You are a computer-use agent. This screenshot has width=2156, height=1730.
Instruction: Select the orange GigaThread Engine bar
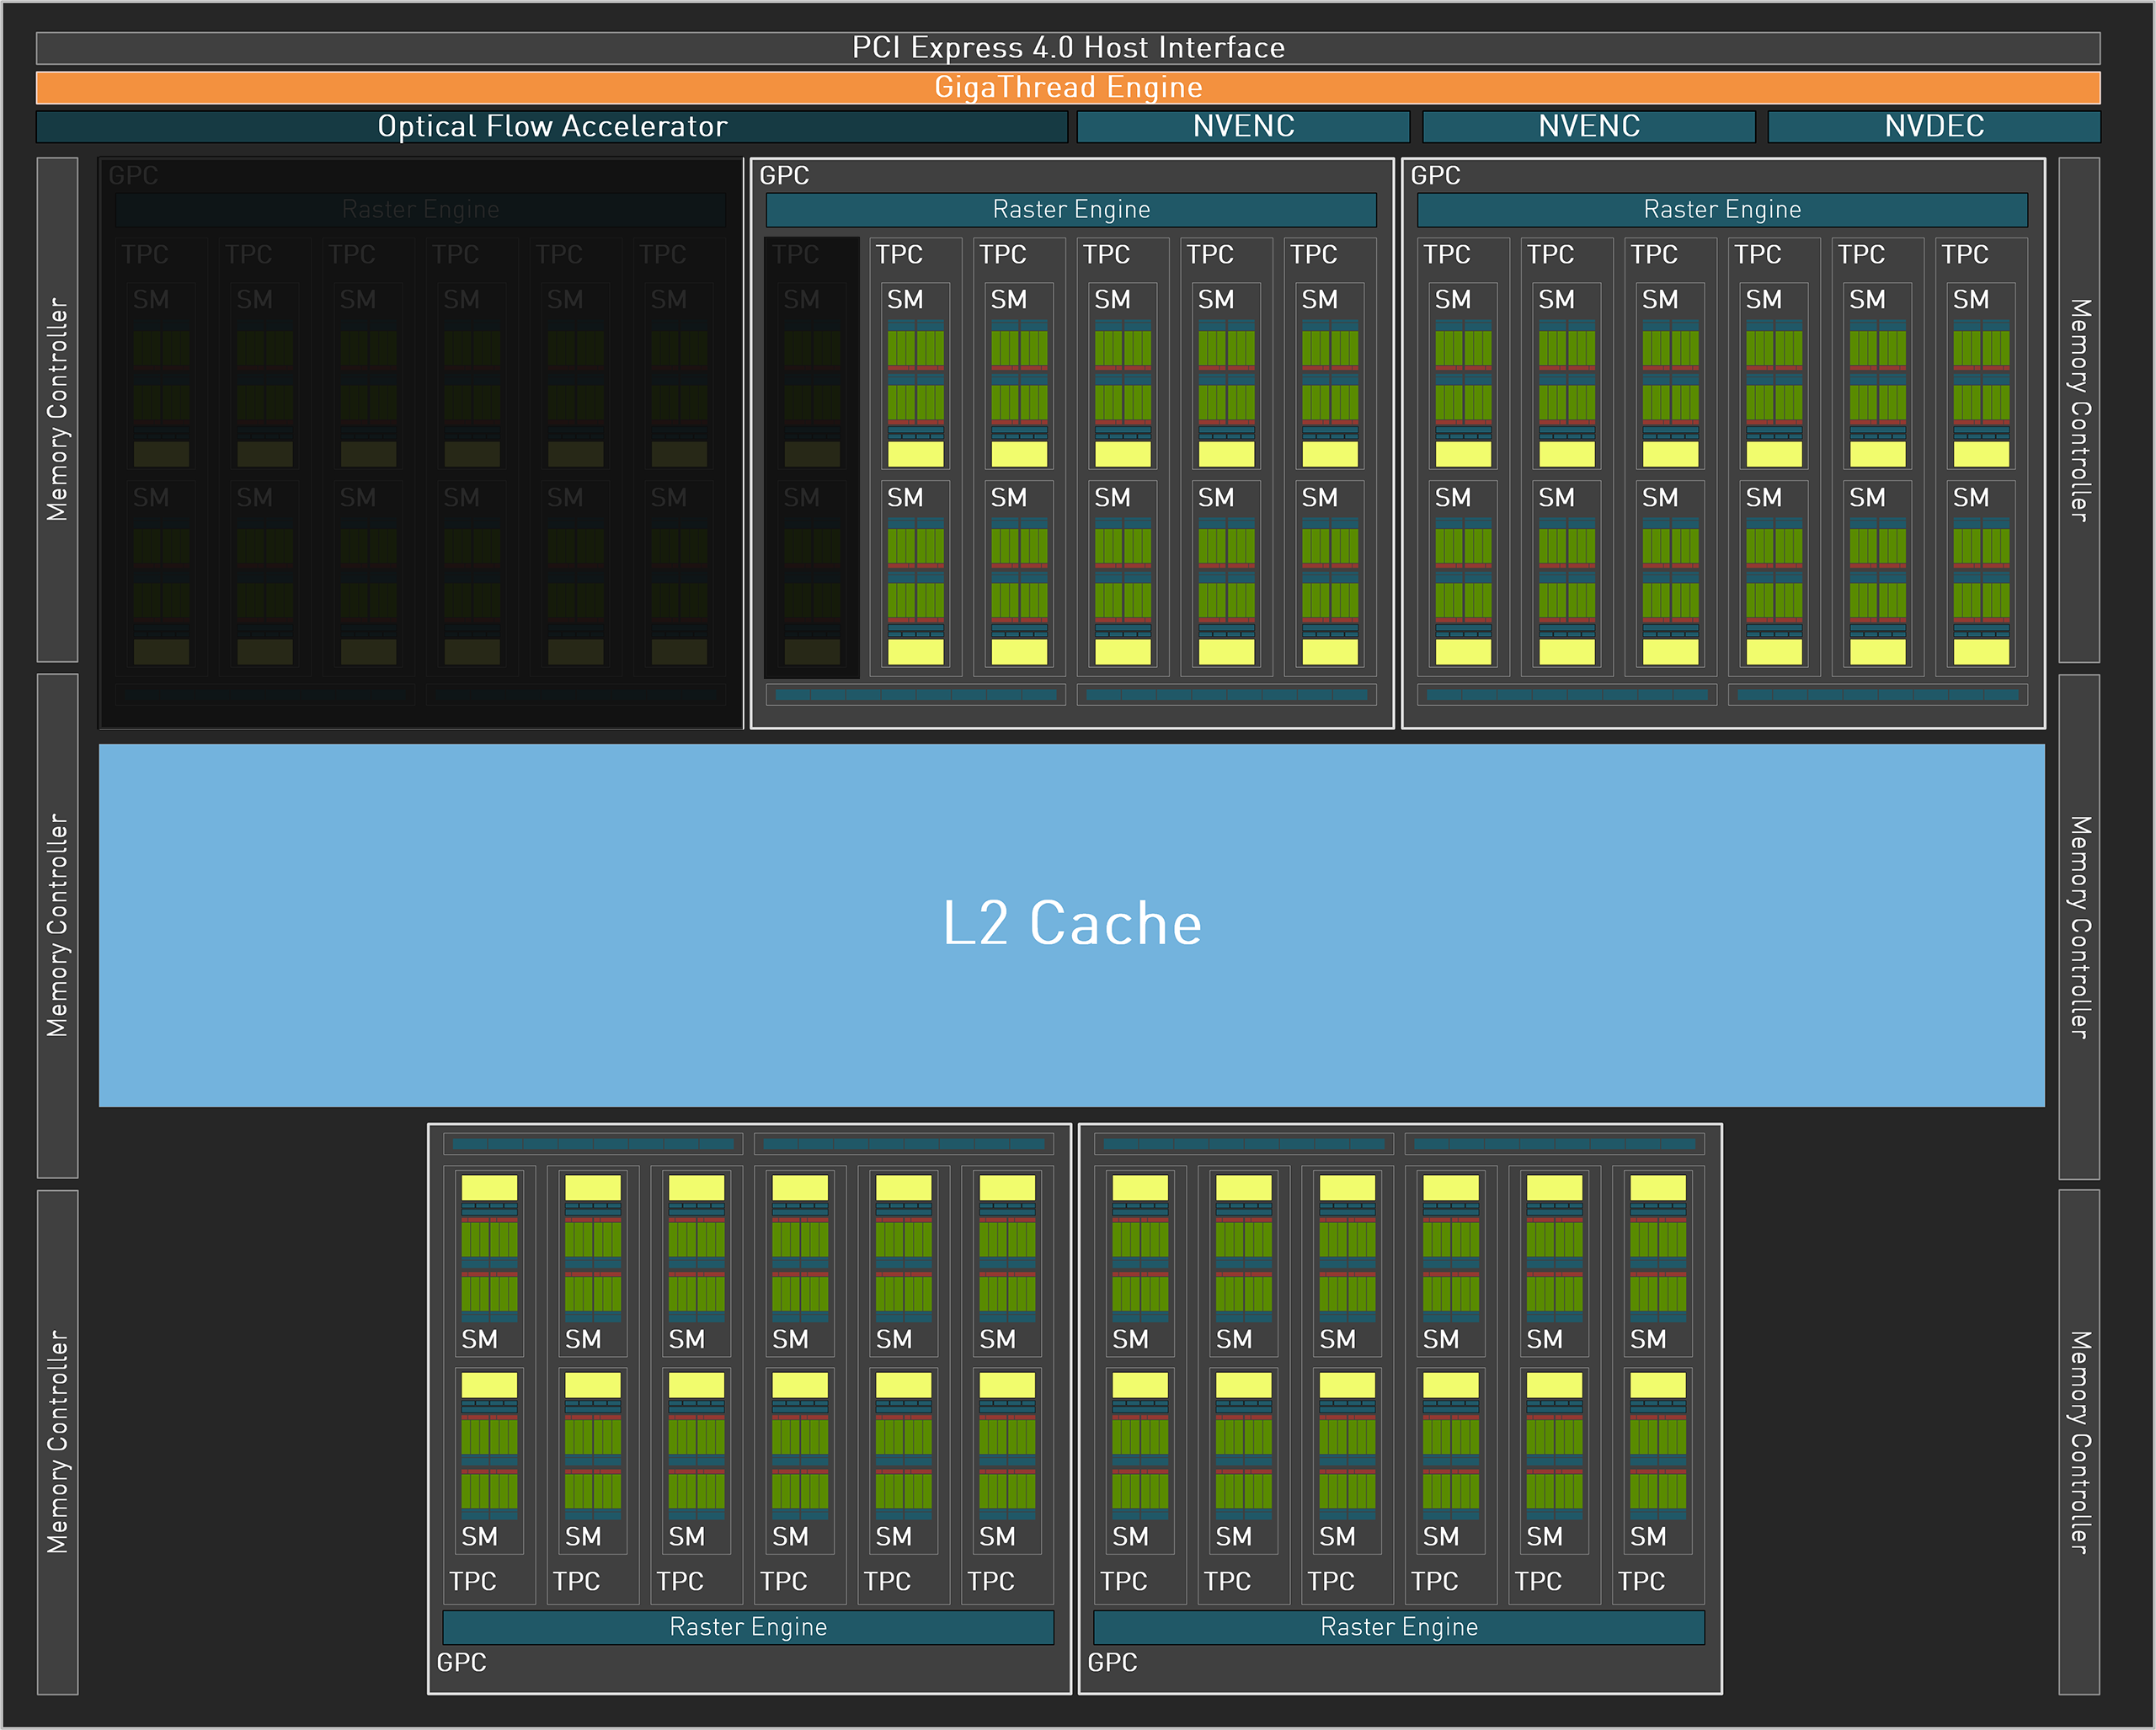tap(1068, 88)
